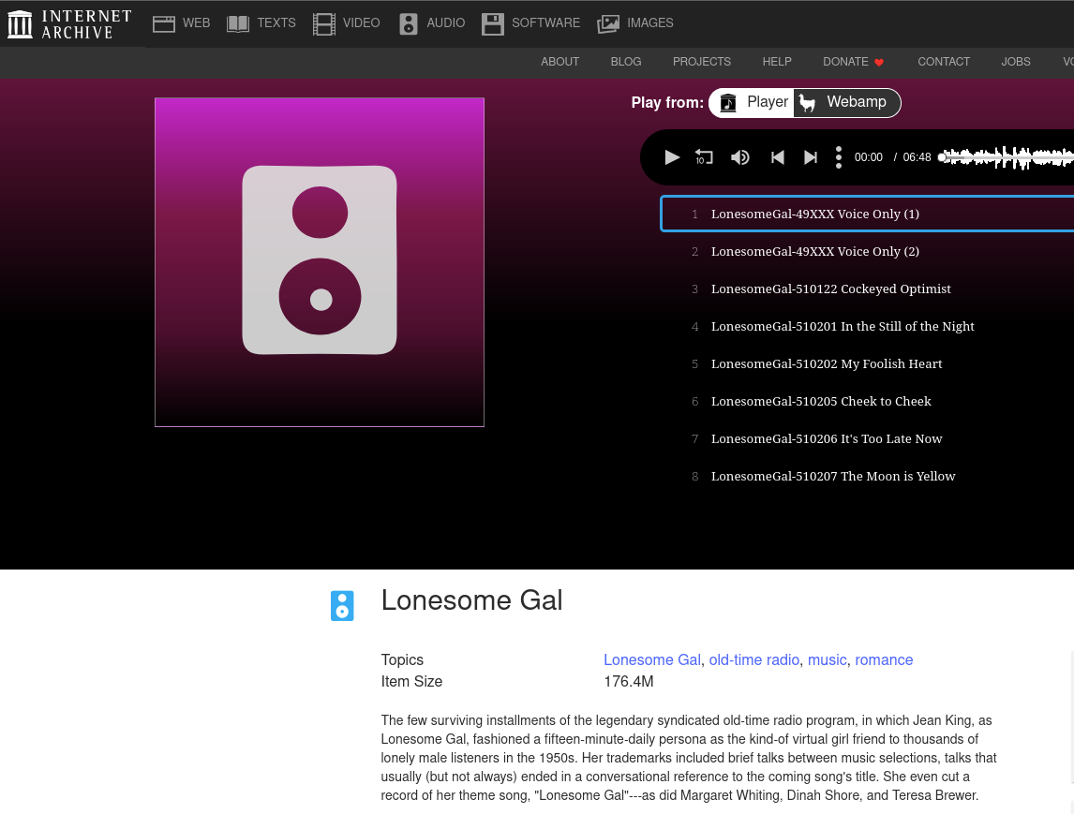Open the JOBS link

1016,62
